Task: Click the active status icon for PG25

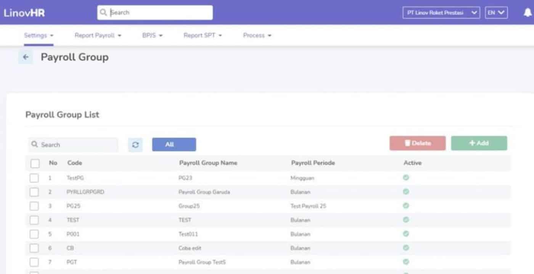Action: coord(406,205)
